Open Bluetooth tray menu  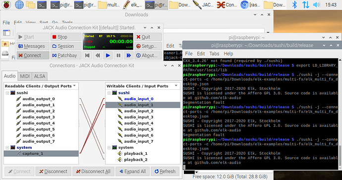pos(294,4)
